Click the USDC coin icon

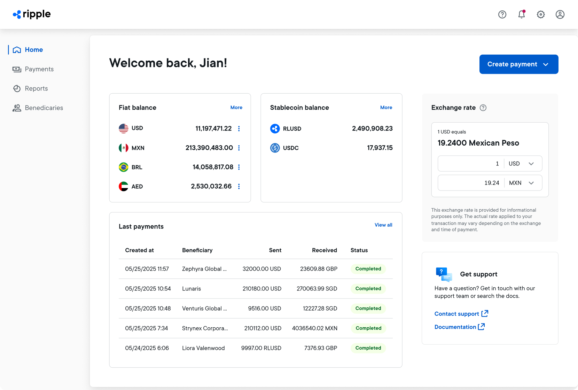(275, 148)
